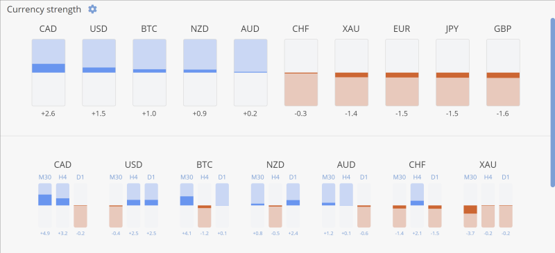Select the JPY strength bar at top
Viewport: 555px width, 253px height.
452,73
